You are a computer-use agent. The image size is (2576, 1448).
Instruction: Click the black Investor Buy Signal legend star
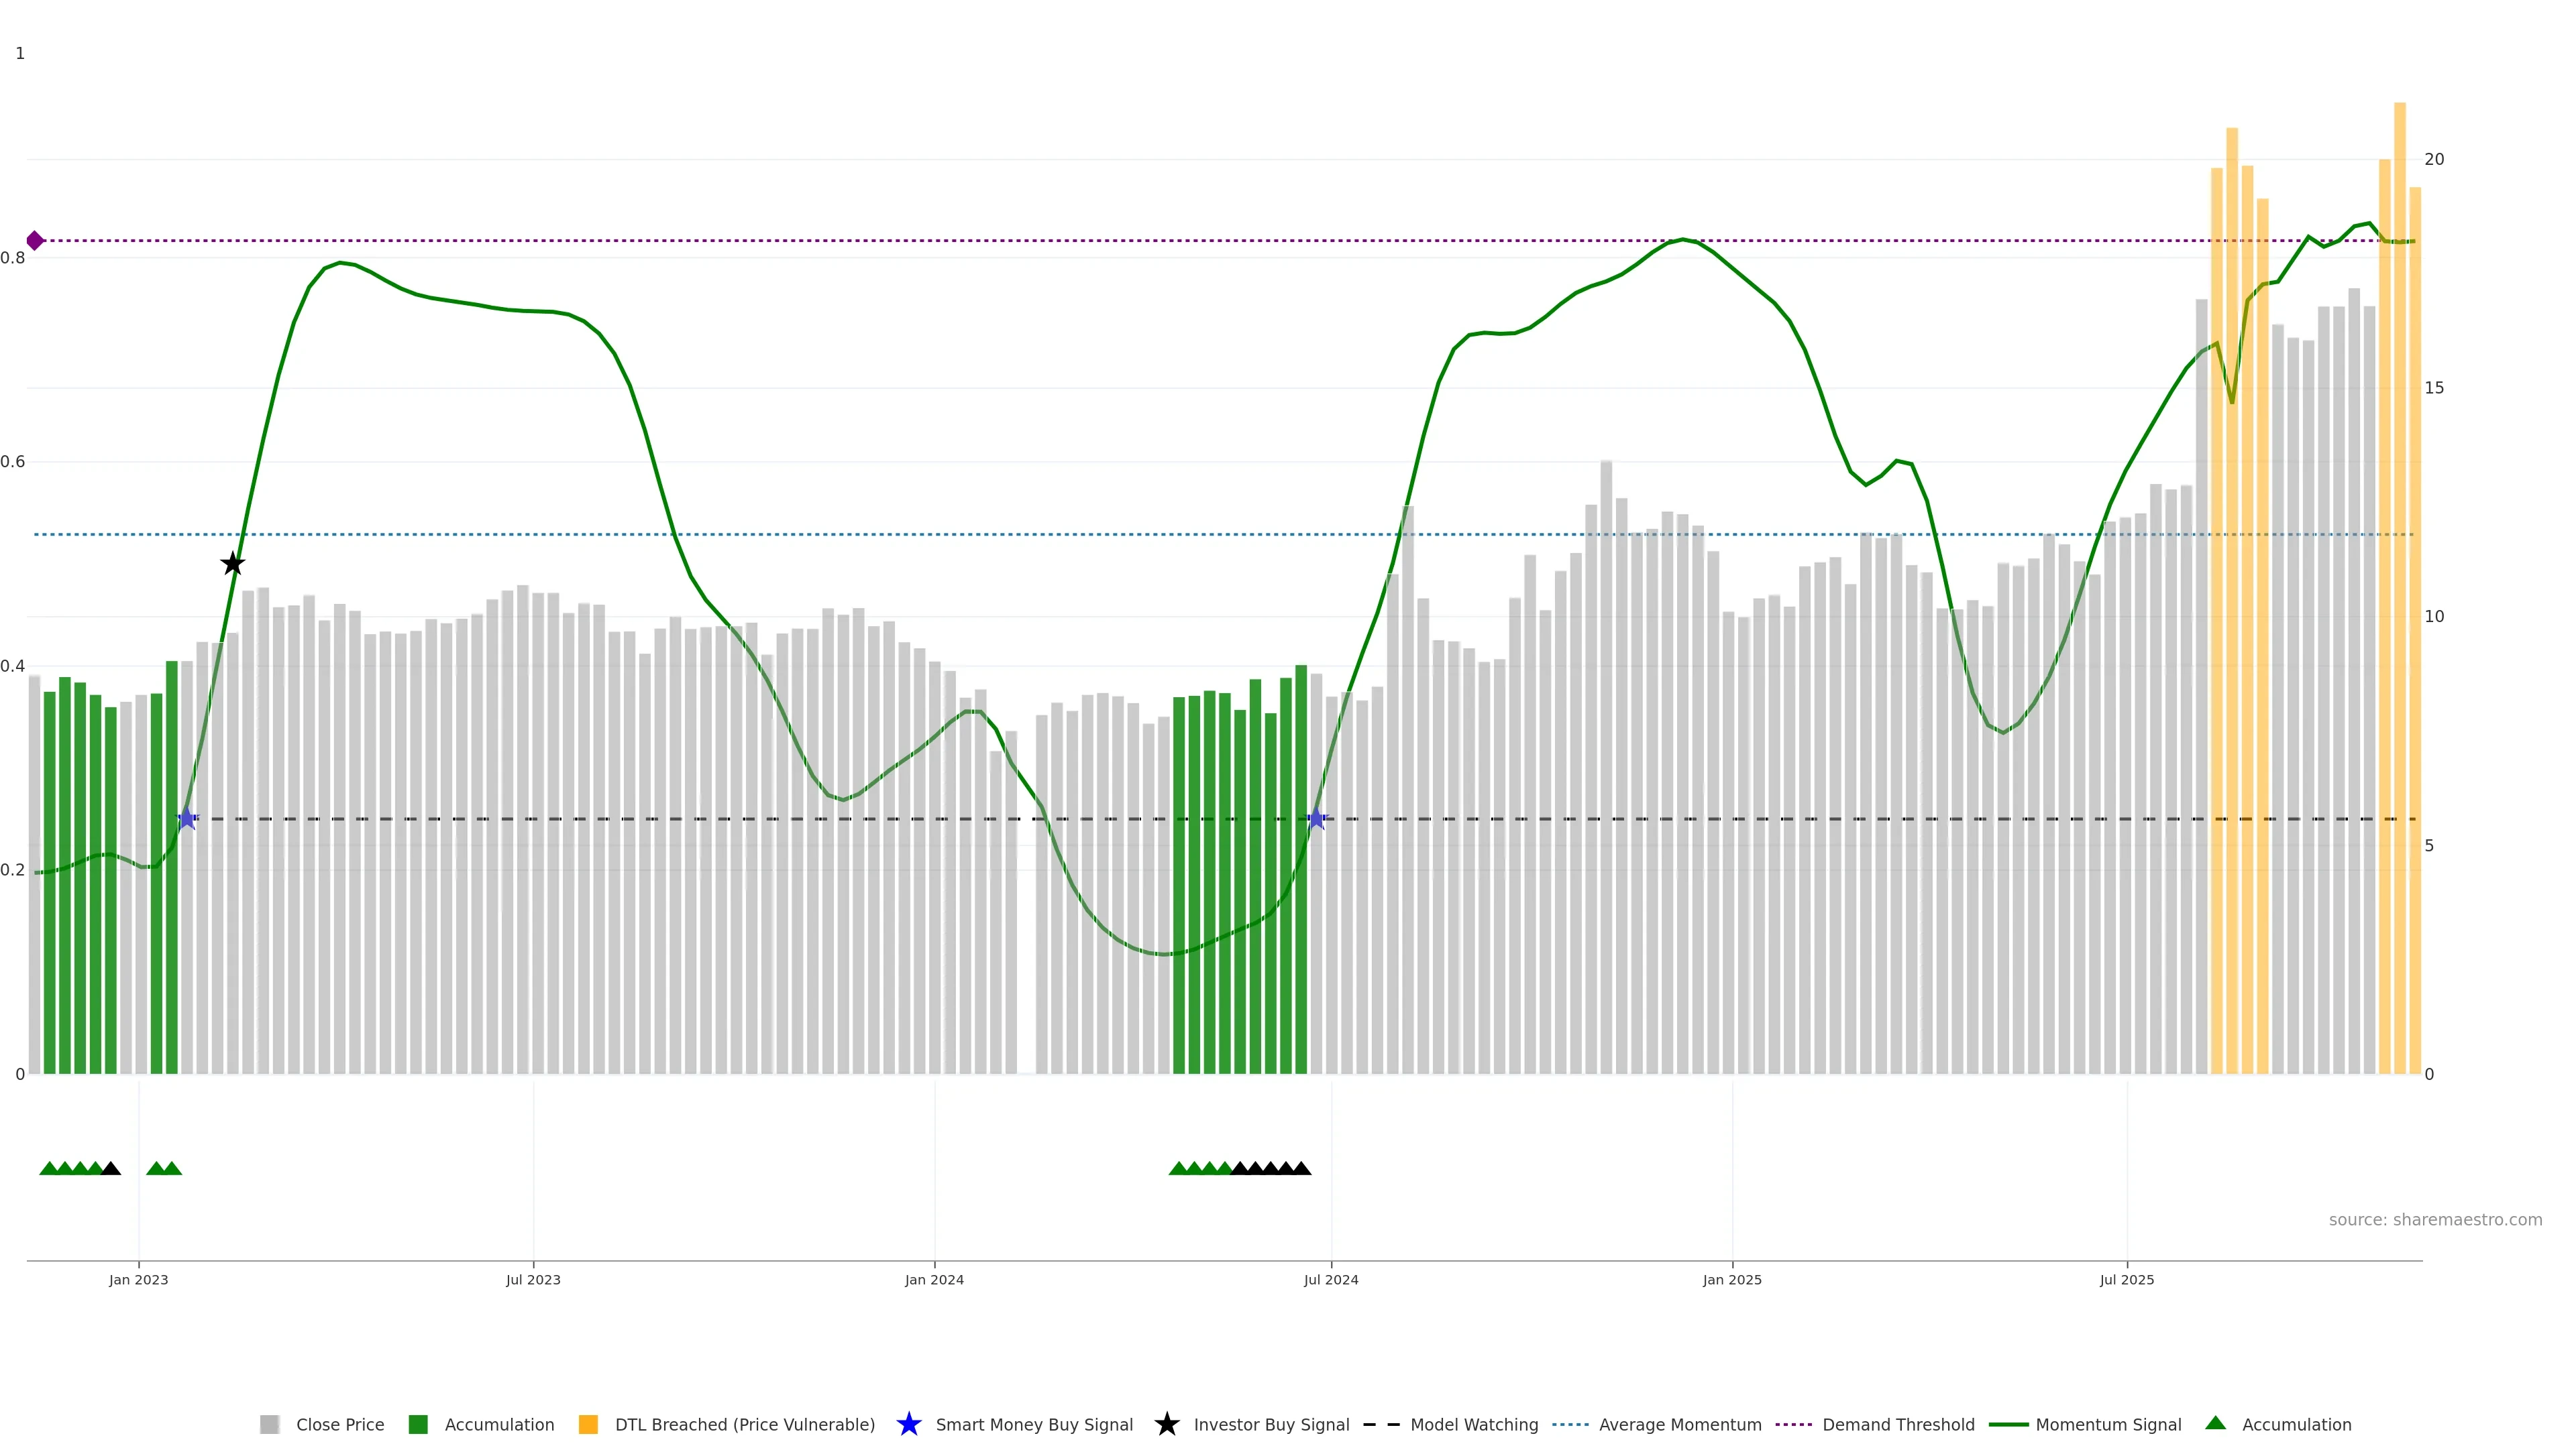pos(1167,1424)
